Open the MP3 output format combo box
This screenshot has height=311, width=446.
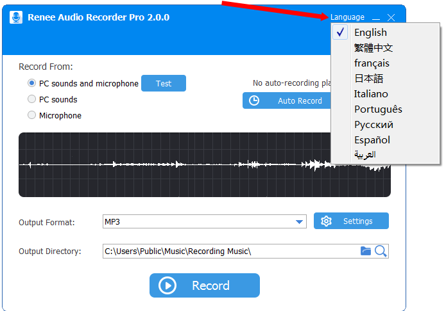pos(205,221)
